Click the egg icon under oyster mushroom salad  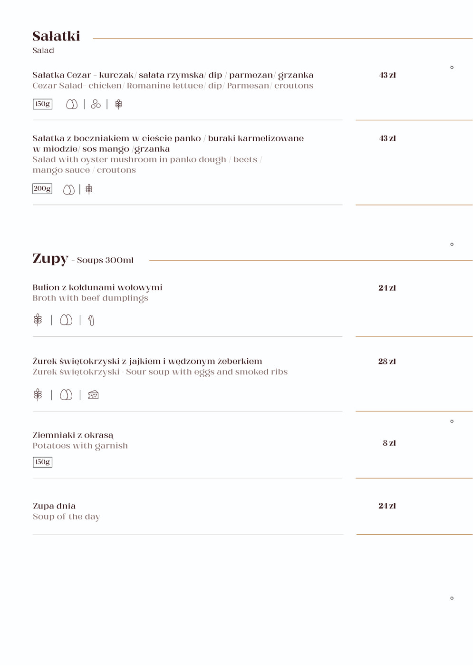click(x=69, y=190)
